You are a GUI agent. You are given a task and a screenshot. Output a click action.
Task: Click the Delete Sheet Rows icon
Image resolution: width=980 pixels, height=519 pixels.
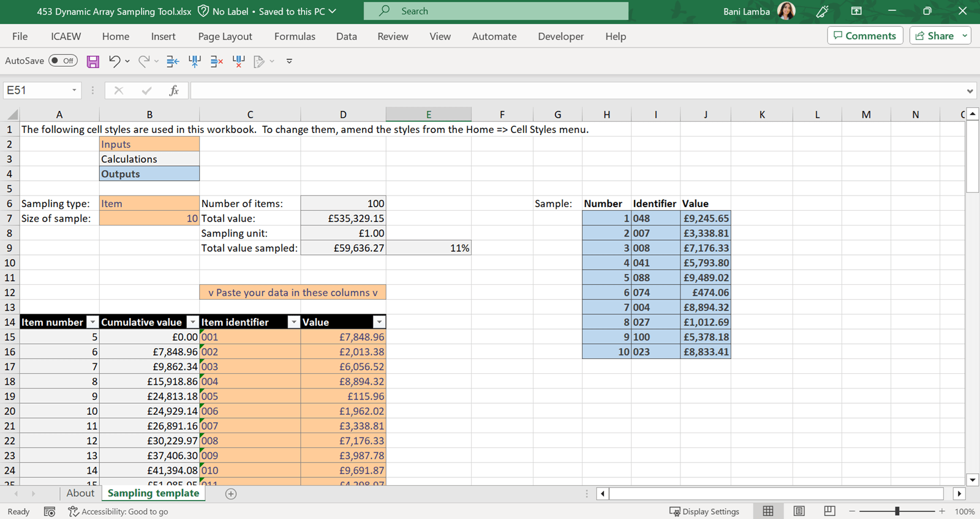216,61
